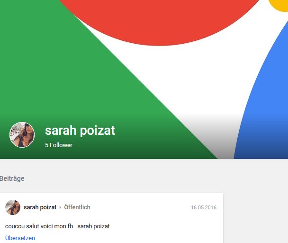View the 5 Follower count
The image size is (288, 243).
(x=59, y=145)
